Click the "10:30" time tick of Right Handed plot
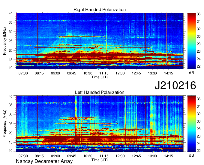This screenshot has height=165, width=204. click(x=88, y=73)
